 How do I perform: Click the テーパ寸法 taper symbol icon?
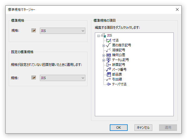tap(108, 84)
